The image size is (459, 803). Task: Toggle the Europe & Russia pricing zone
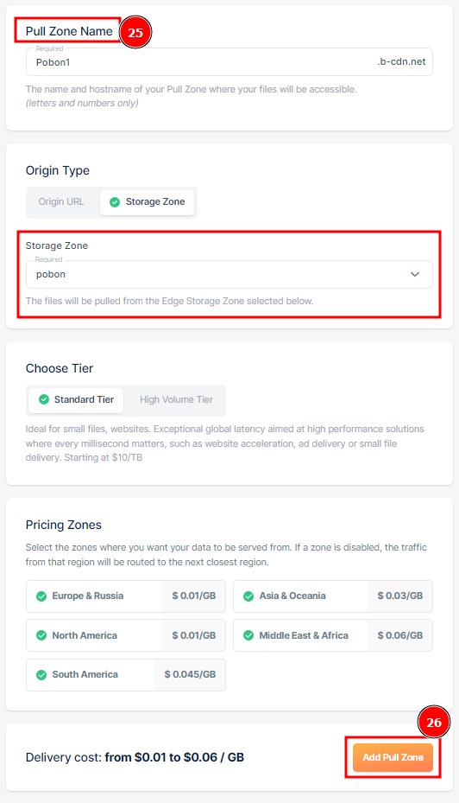pos(126,596)
